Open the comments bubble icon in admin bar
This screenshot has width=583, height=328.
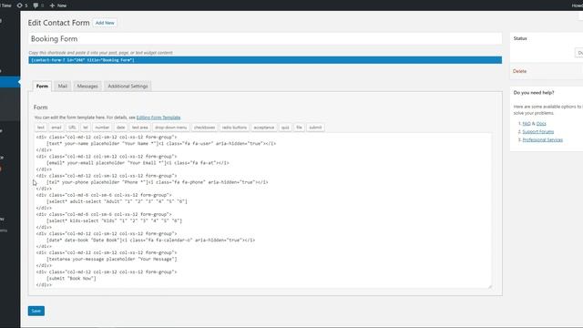(38, 5)
